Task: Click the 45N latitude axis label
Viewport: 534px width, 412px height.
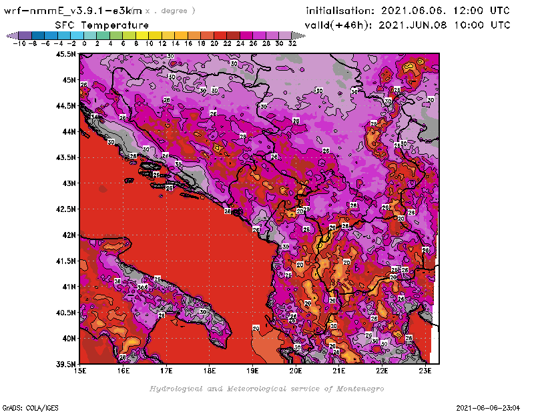Action: coord(69,80)
